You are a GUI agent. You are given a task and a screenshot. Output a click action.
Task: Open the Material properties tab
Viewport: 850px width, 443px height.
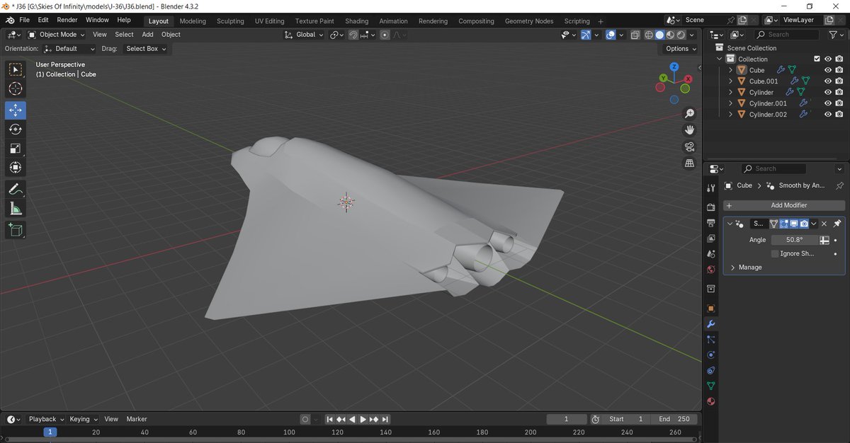click(x=711, y=401)
